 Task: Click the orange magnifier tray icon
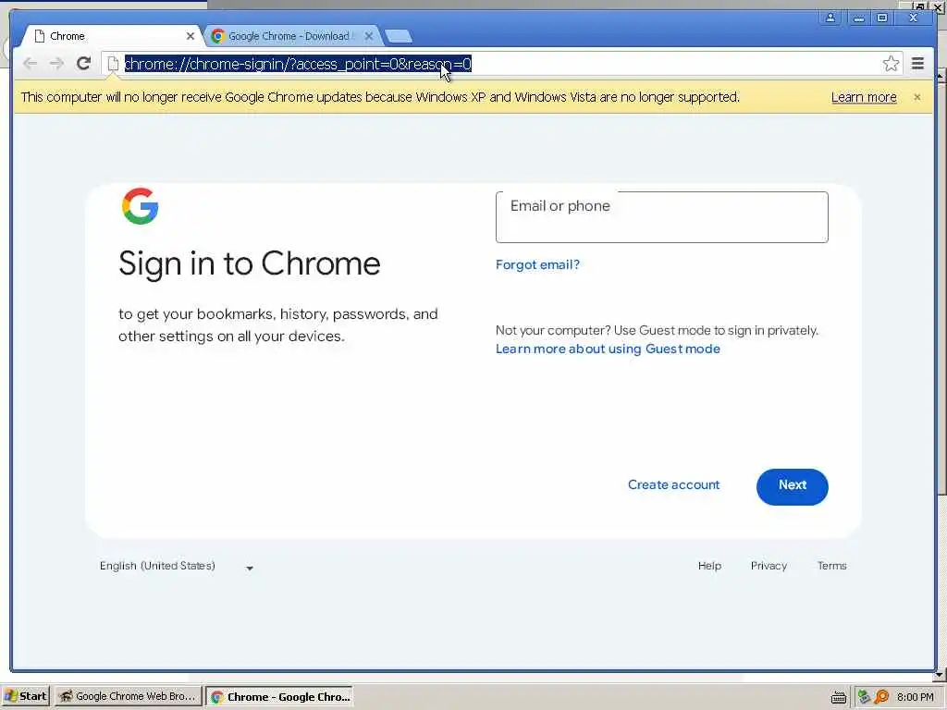[881, 697]
